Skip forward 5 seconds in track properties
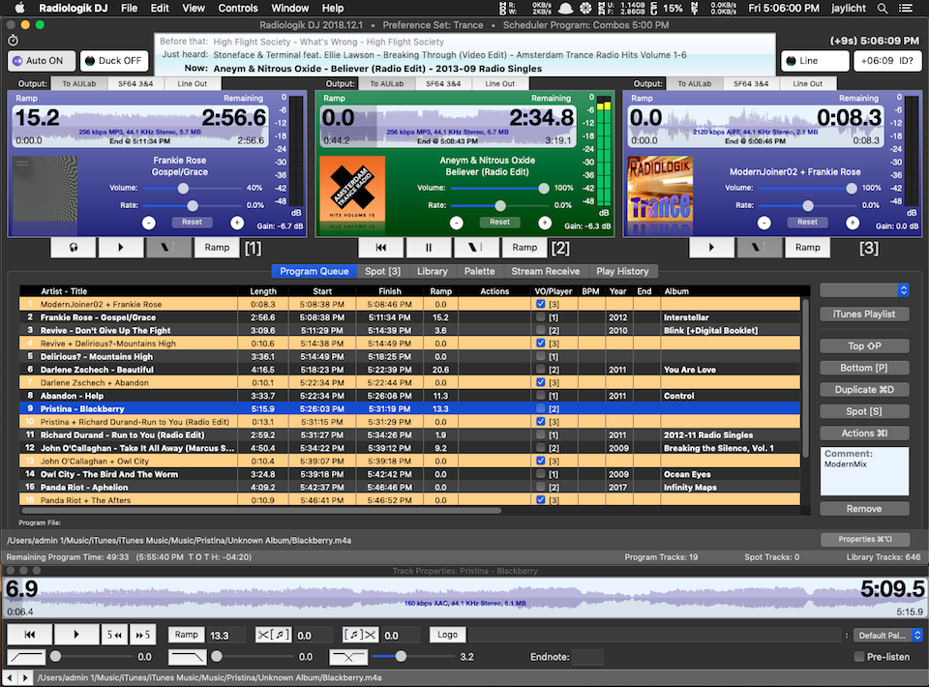Screen dimensions: 929x687 tap(142, 635)
